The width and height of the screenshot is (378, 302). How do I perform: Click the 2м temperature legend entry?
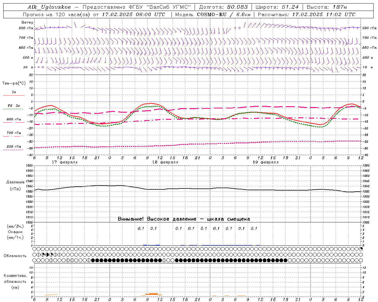pos(14,92)
